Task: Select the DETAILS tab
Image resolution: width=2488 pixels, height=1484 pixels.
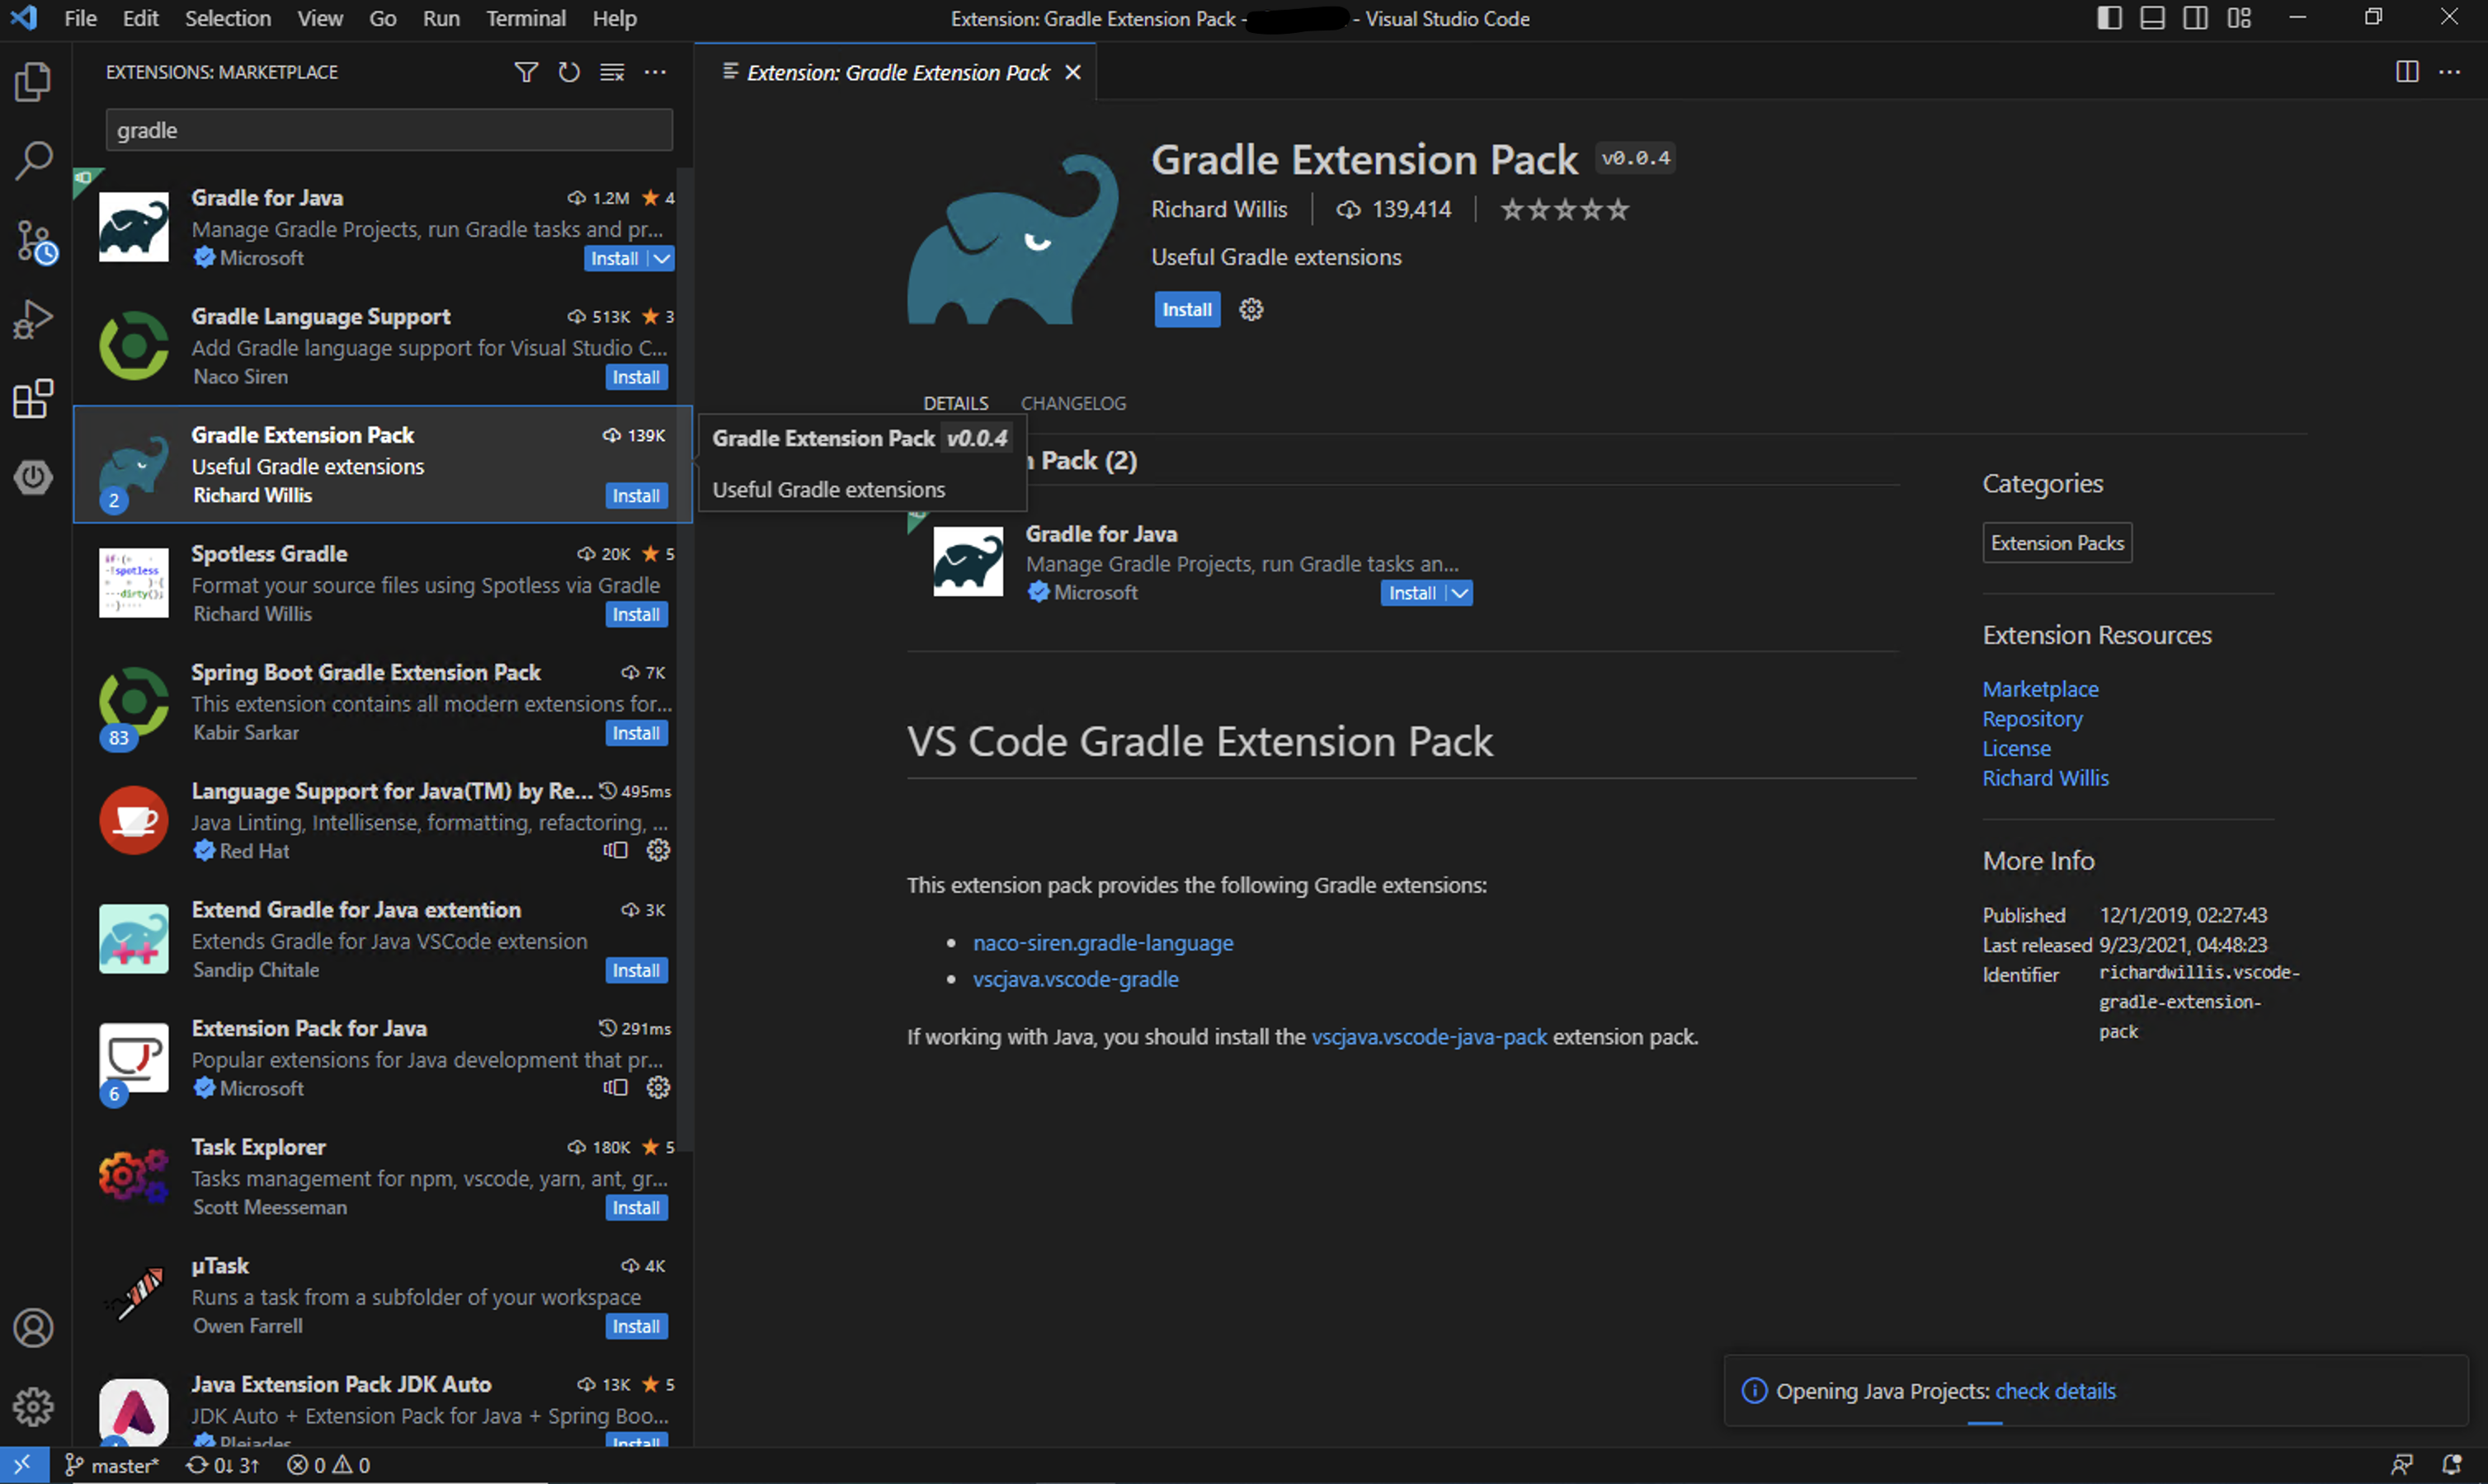Action: pos(955,403)
